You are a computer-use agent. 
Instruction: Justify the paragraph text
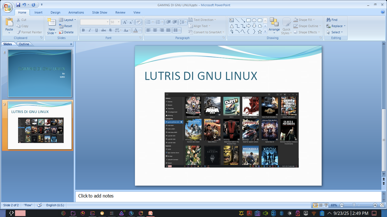coord(168,30)
